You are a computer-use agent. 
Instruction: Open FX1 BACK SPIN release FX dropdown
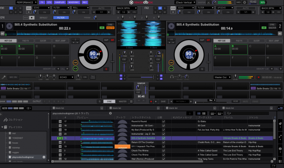[126, 8]
